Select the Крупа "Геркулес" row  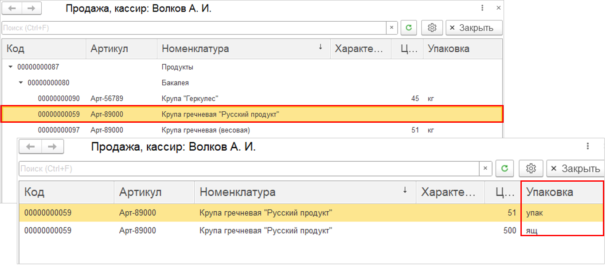[191, 98]
